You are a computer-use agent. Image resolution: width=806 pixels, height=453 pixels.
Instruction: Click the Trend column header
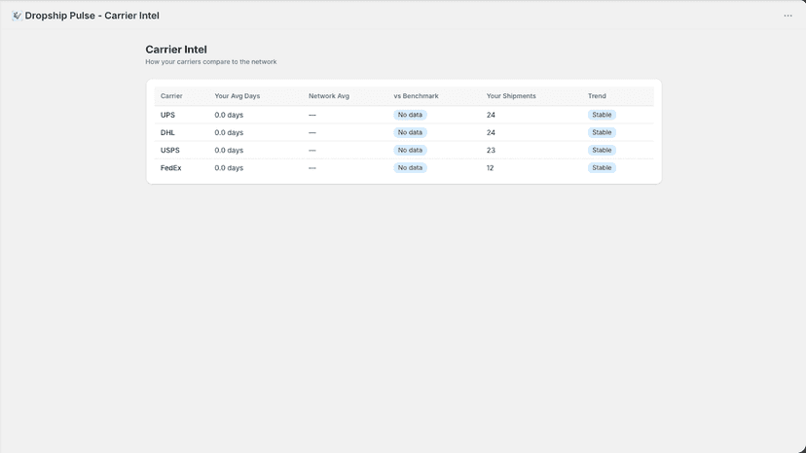click(597, 96)
